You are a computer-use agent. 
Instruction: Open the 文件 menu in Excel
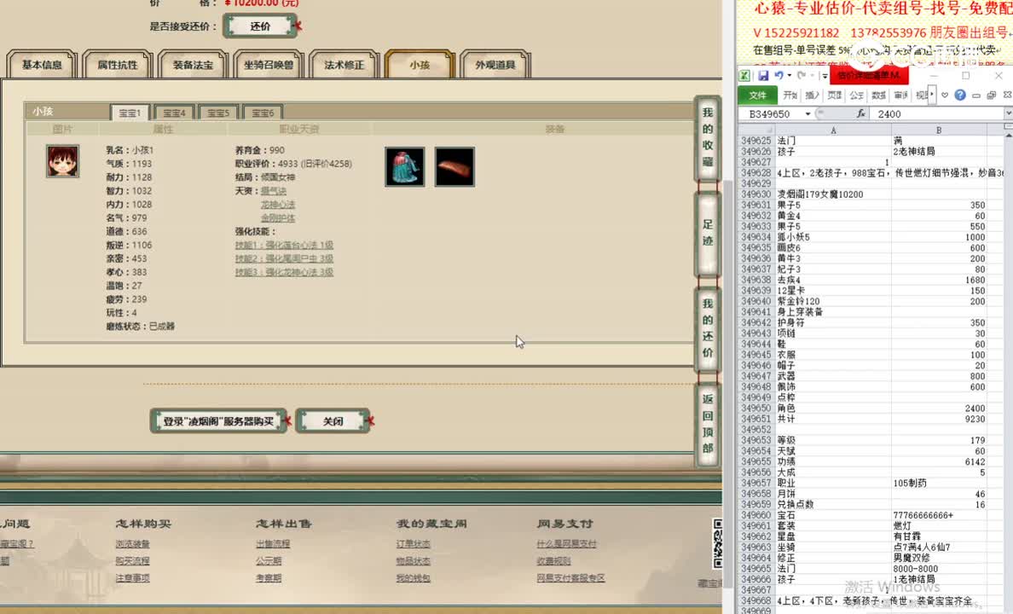point(758,95)
